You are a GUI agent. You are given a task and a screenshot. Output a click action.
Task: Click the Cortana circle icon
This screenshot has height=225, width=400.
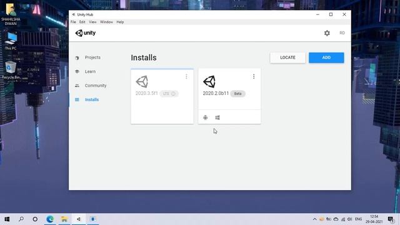tap(35, 219)
